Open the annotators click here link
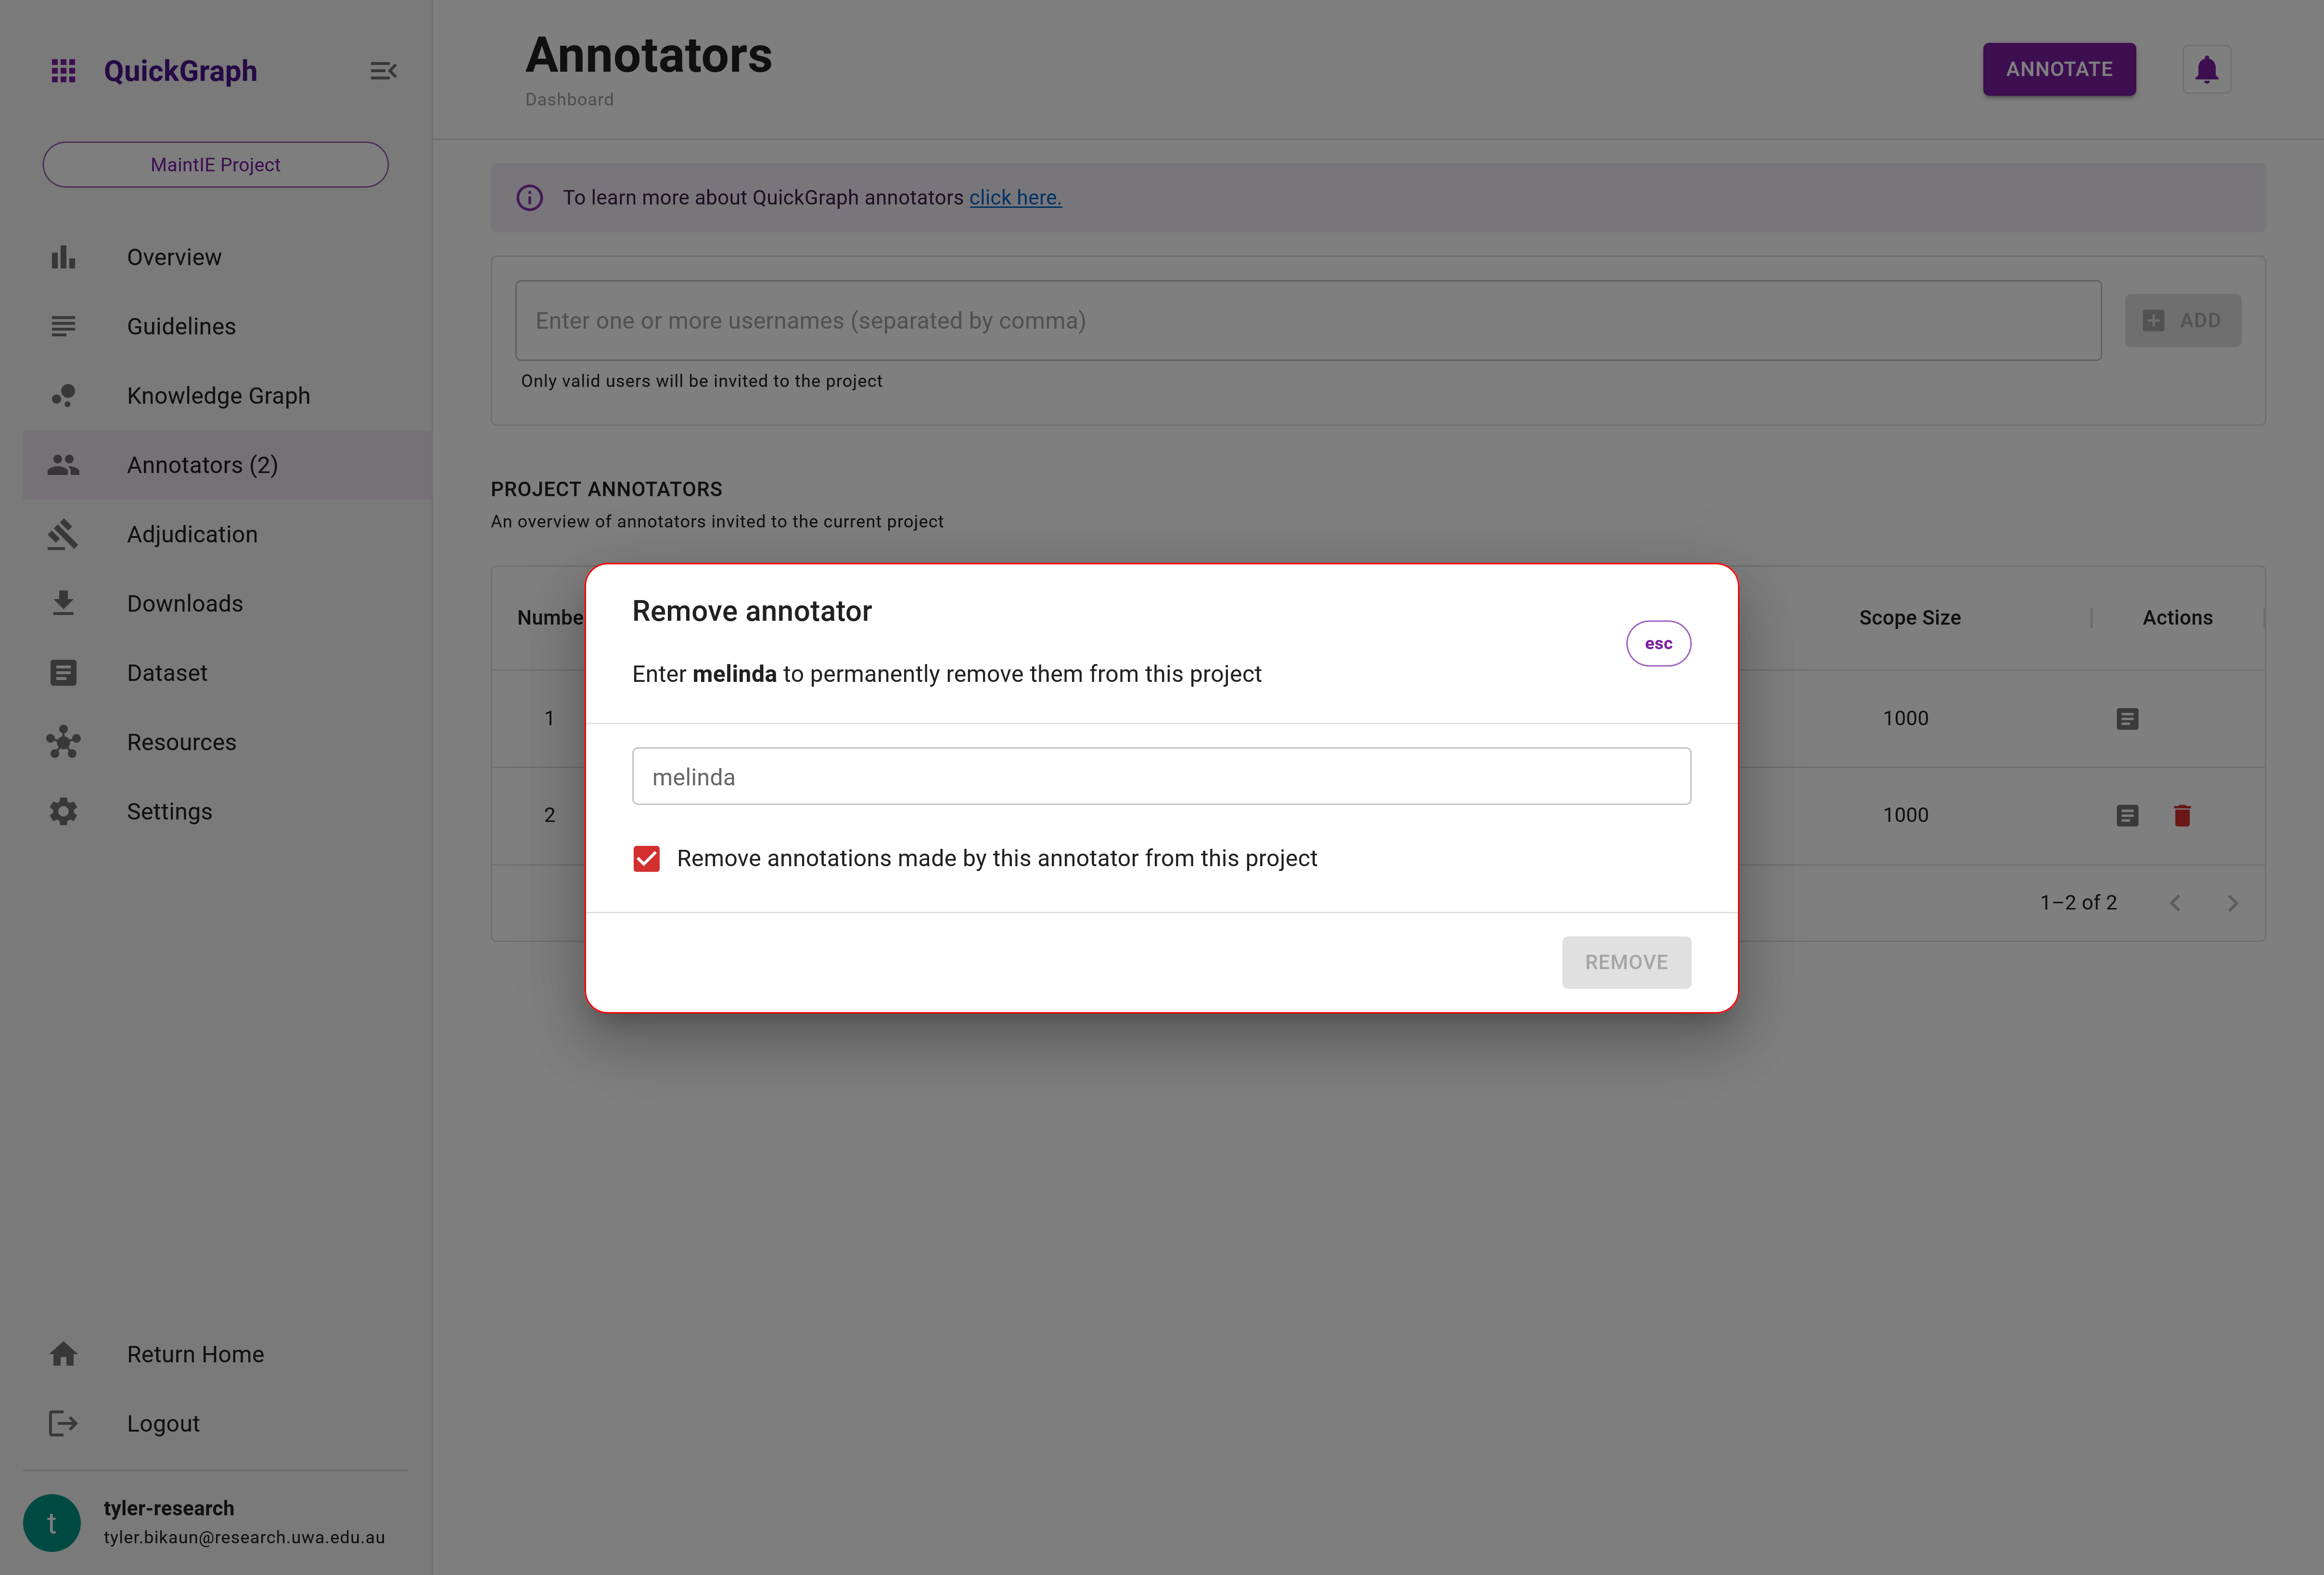 [x=1015, y=197]
